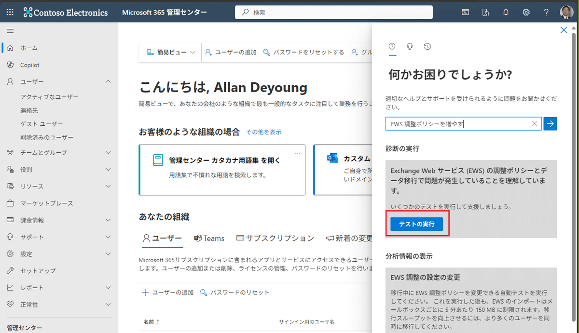This screenshot has height=333, width=579.
Task: Run diagnostics with テストの実行 button
Action: (416, 224)
